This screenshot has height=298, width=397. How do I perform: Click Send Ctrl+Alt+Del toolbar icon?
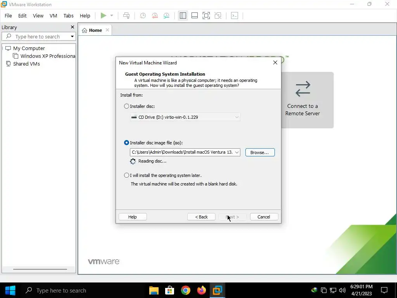pyautogui.click(x=126, y=16)
